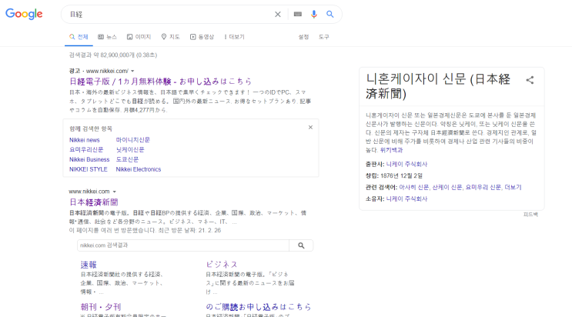
Task: Open the 朝刊・夕刊 sitelink
Action: click(100, 307)
